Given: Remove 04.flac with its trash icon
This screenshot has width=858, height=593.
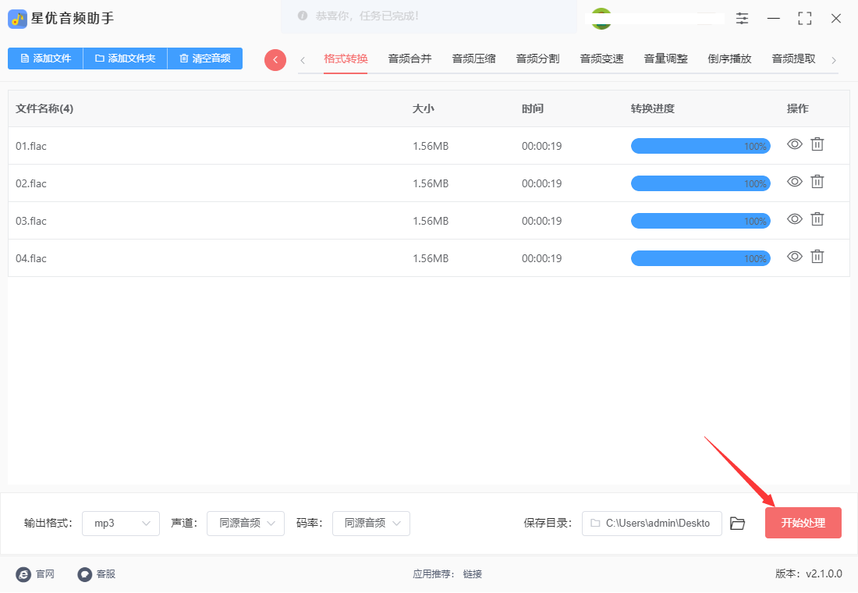Looking at the screenshot, I should click(817, 257).
